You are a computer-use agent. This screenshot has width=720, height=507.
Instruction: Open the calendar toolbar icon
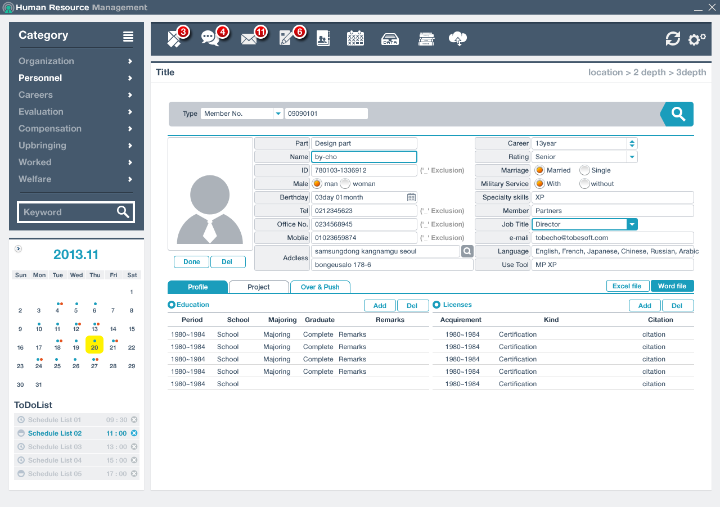click(x=355, y=38)
